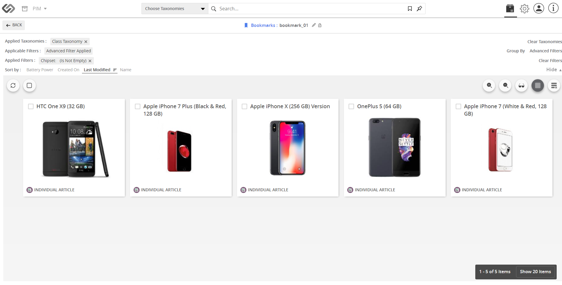562x285 pixels.
Task: Click Individual Article icon on iPhone 7 White card
Action: [x=457, y=190]
